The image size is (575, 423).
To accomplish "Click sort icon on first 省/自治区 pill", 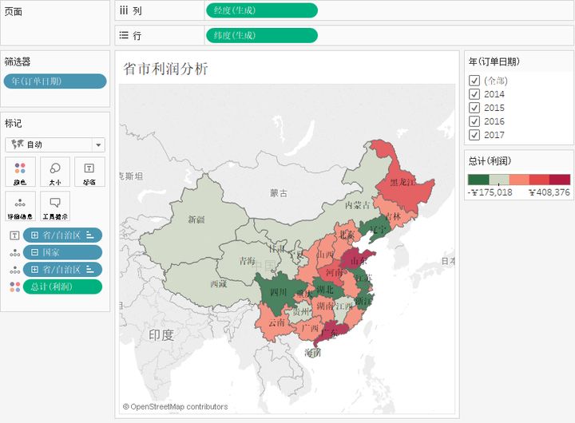I will (89, 235).
